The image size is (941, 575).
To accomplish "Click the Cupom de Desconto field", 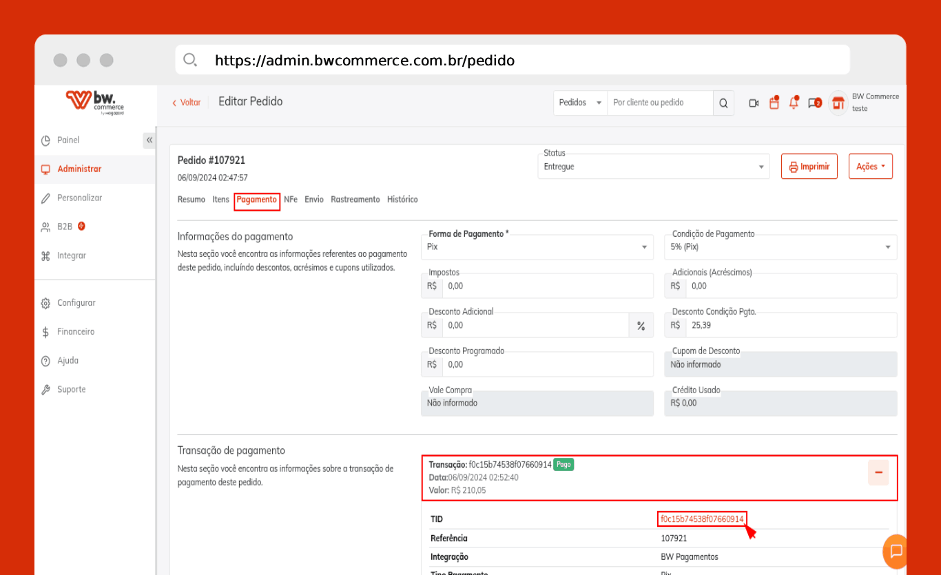I will point(781,364).
